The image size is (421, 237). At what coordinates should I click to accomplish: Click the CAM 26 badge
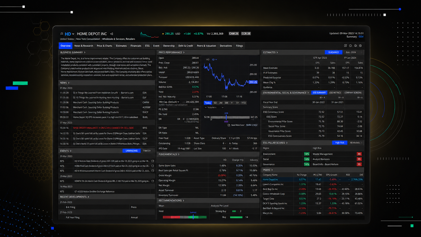tap(234, 33)
